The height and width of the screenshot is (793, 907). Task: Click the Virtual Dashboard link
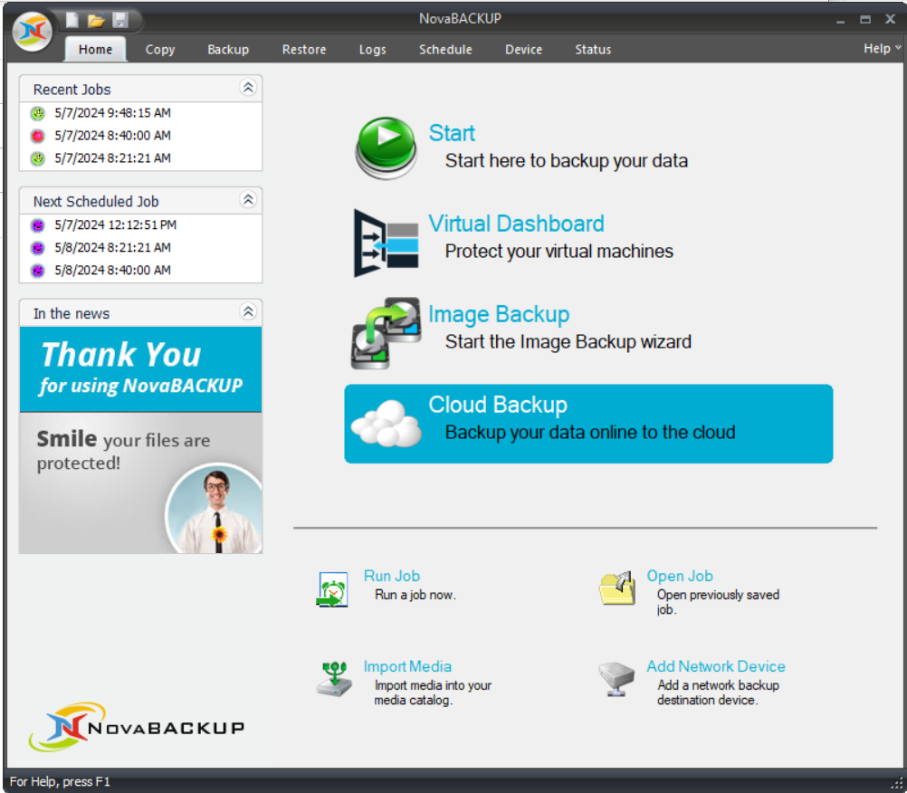click(516, 224)
